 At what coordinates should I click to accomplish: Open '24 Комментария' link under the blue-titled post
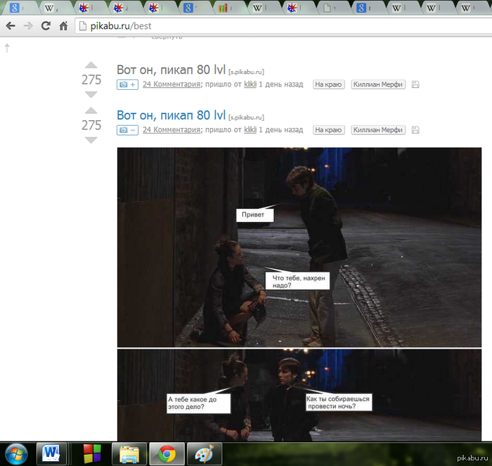click(x=171, y=130)
